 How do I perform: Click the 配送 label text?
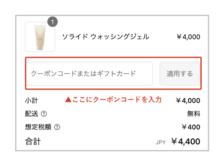pos(31,114)
